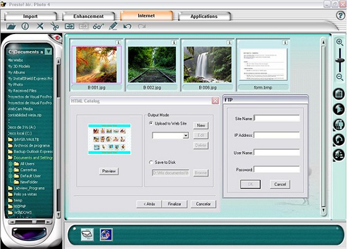
Task: Click Cancelar in HTML Catalog dialog
Action: (203, 204)
